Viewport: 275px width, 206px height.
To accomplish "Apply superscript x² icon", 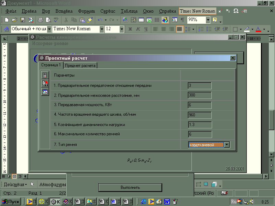I will tap(220, 11).
